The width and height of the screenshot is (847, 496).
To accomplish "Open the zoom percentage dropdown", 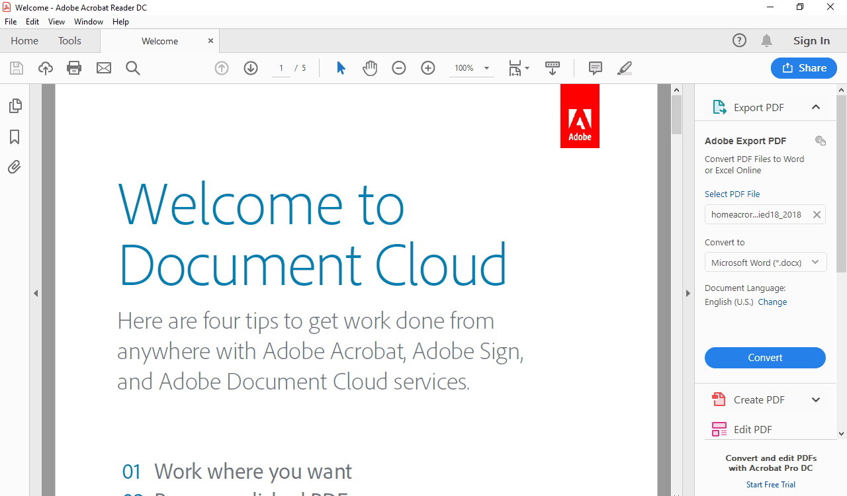I will point(486,67).
